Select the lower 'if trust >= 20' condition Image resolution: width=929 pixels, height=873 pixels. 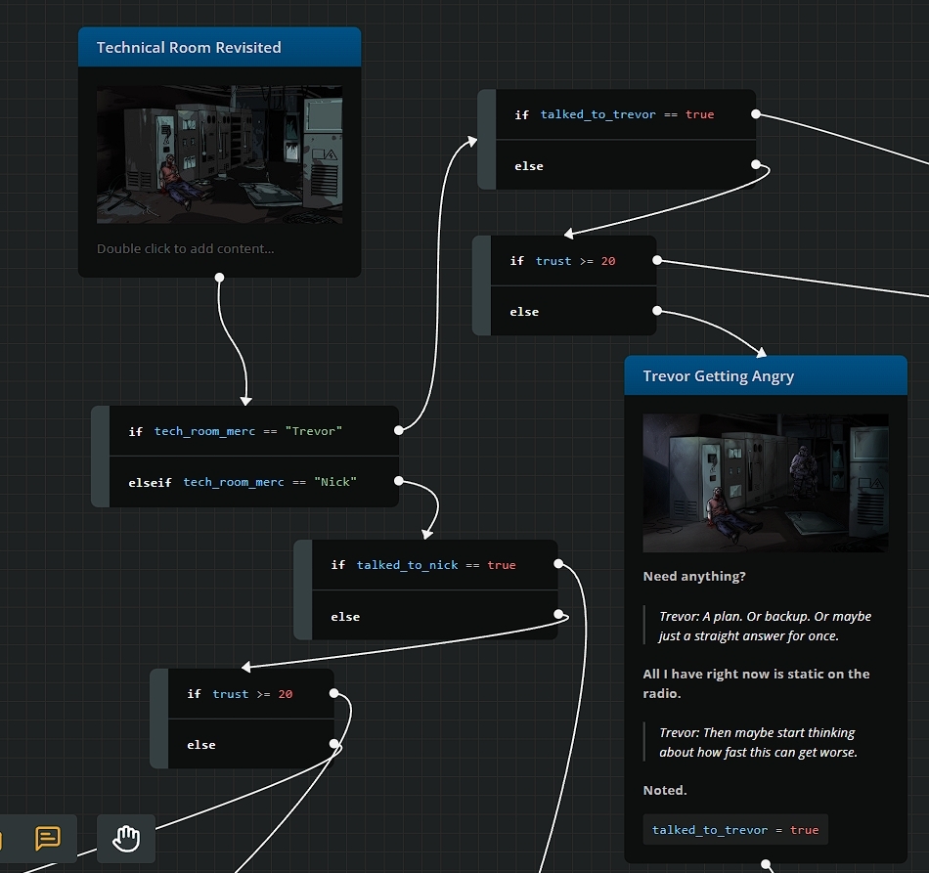[x=251, y=693]
